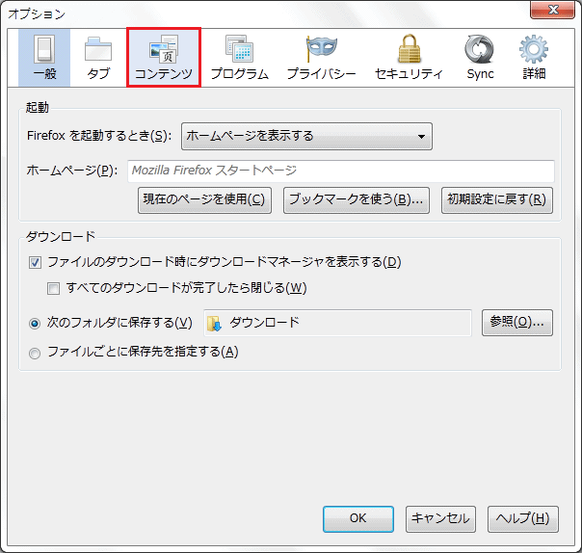This screenshot has width=582, height=553.
Task: Check すべてのダウンロードが完了したら閉じる checkbox
Action: click(x=53, y=288)
